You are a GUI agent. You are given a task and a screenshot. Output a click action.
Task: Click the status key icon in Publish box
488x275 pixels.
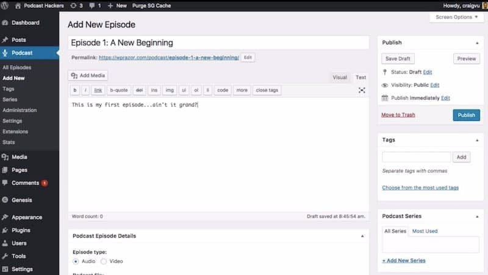point(385,72)
